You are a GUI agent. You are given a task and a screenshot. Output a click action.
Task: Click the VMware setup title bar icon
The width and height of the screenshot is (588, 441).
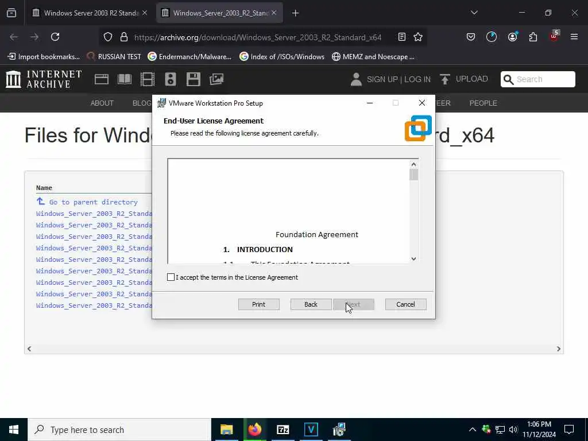161,103
